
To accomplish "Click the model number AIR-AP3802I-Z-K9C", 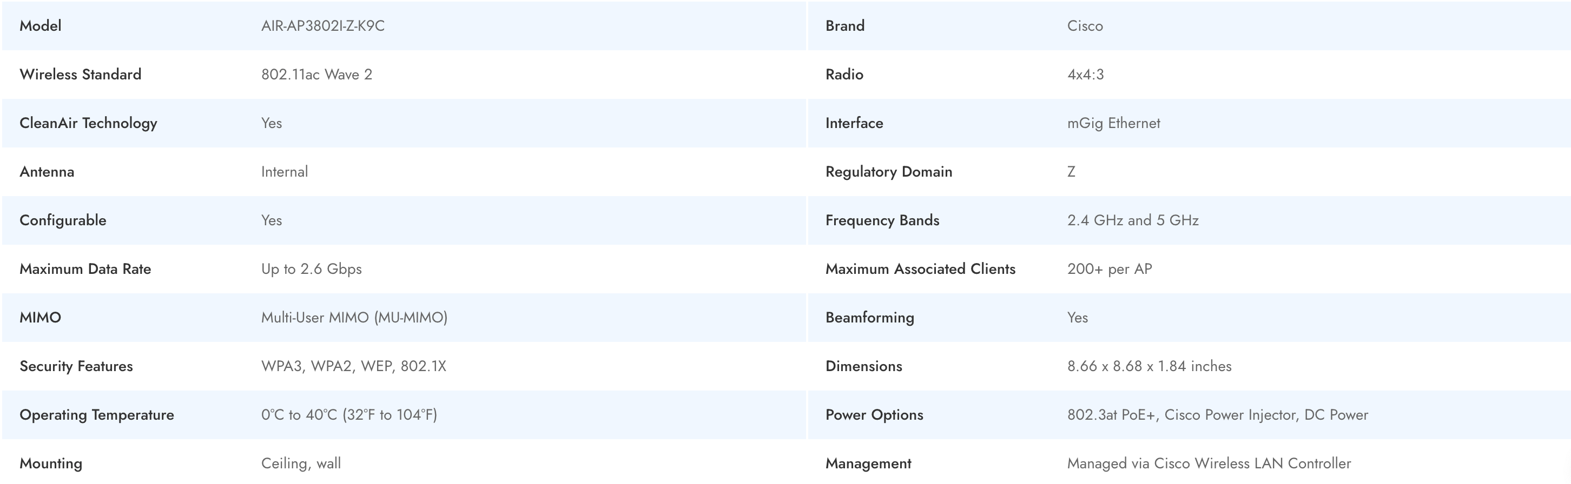I will pyautogui.click(x=322, y=25).
